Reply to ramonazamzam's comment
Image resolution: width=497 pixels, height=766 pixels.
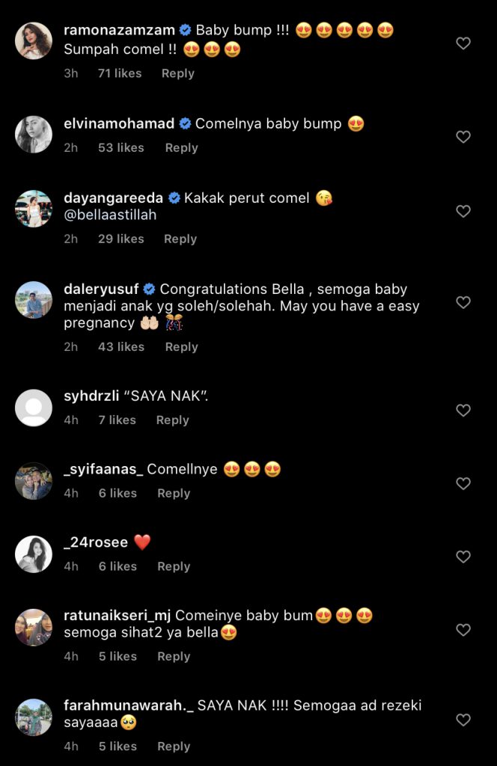pos(177,73)
